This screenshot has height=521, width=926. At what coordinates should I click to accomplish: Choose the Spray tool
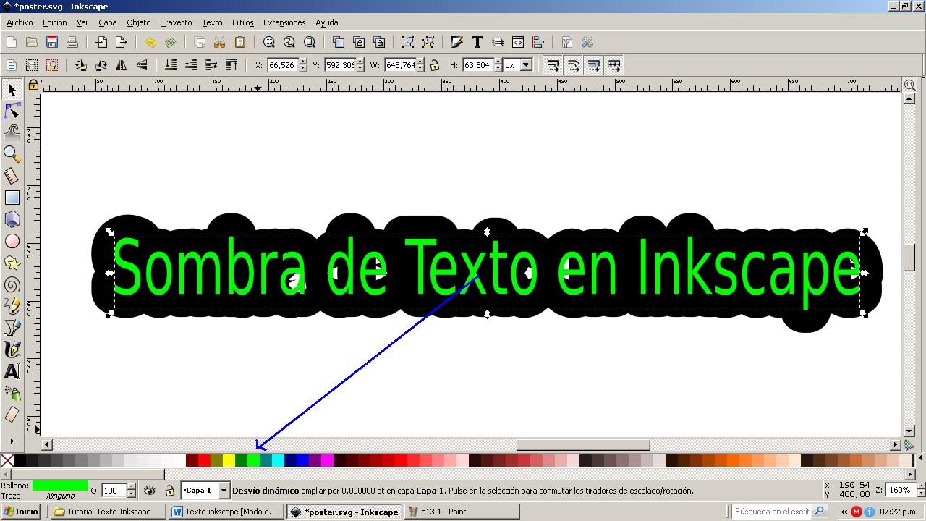[x=12, y=392]
